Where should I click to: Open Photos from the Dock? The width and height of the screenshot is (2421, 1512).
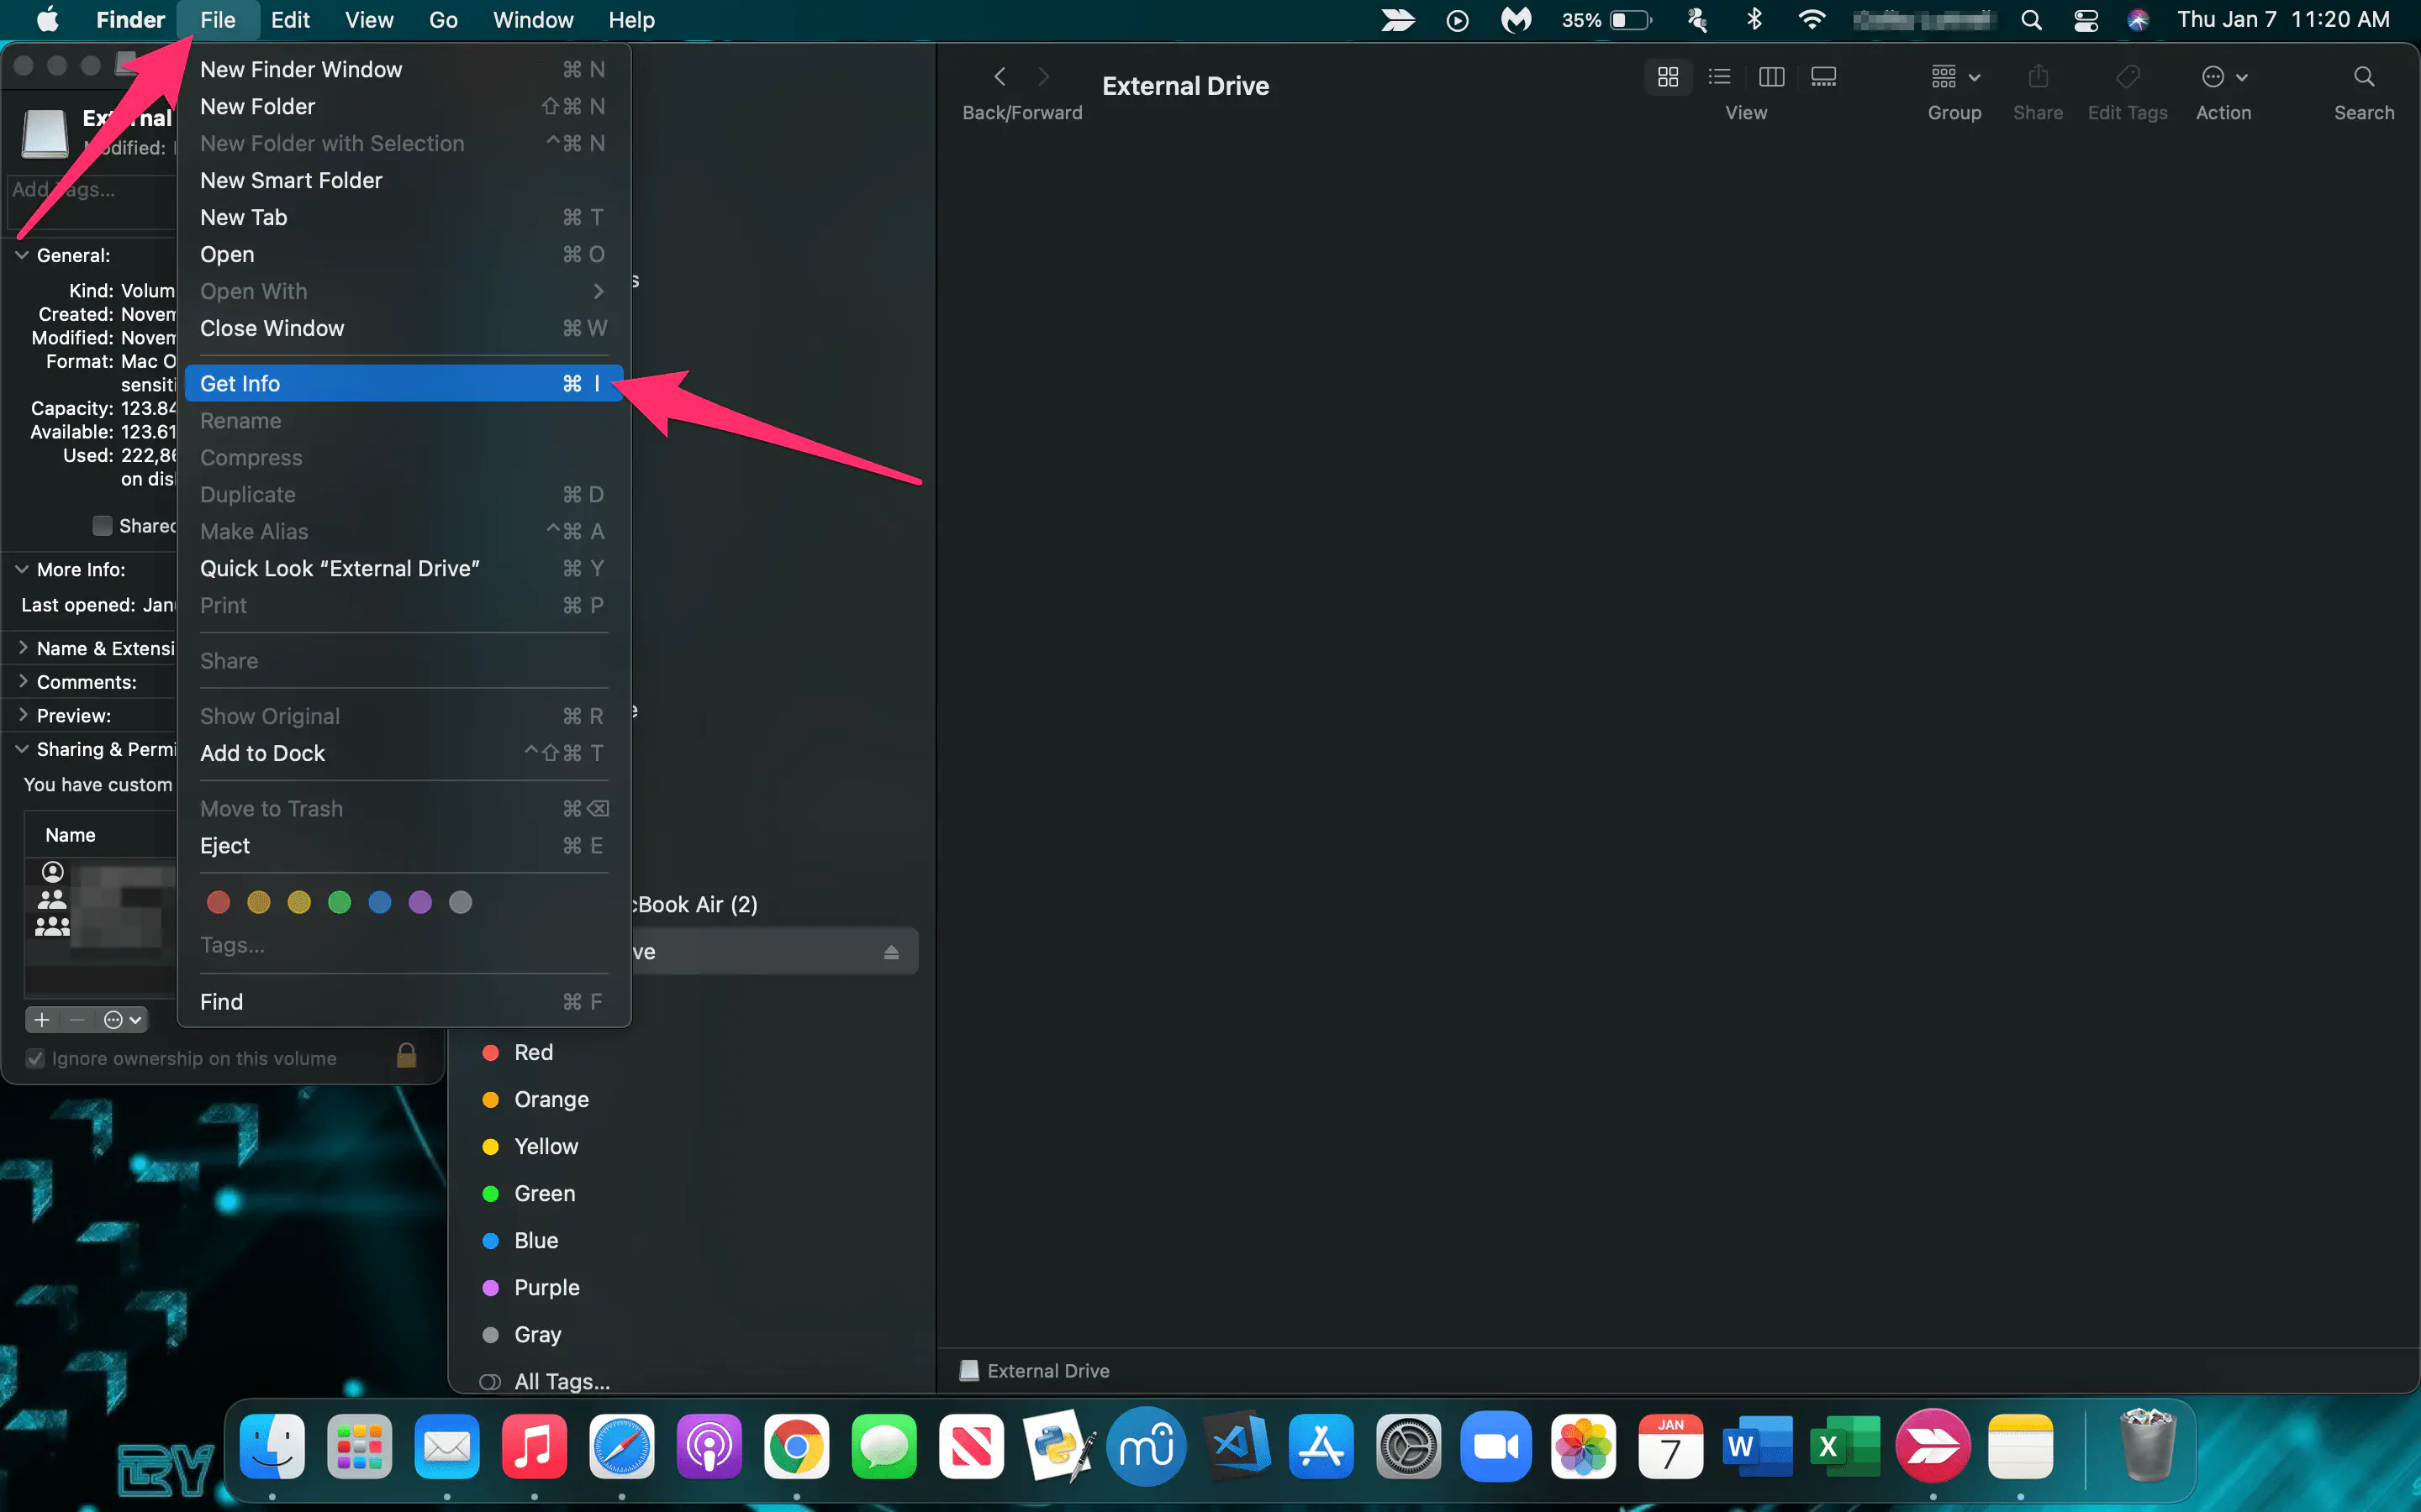click(x=1584, y=1447)
